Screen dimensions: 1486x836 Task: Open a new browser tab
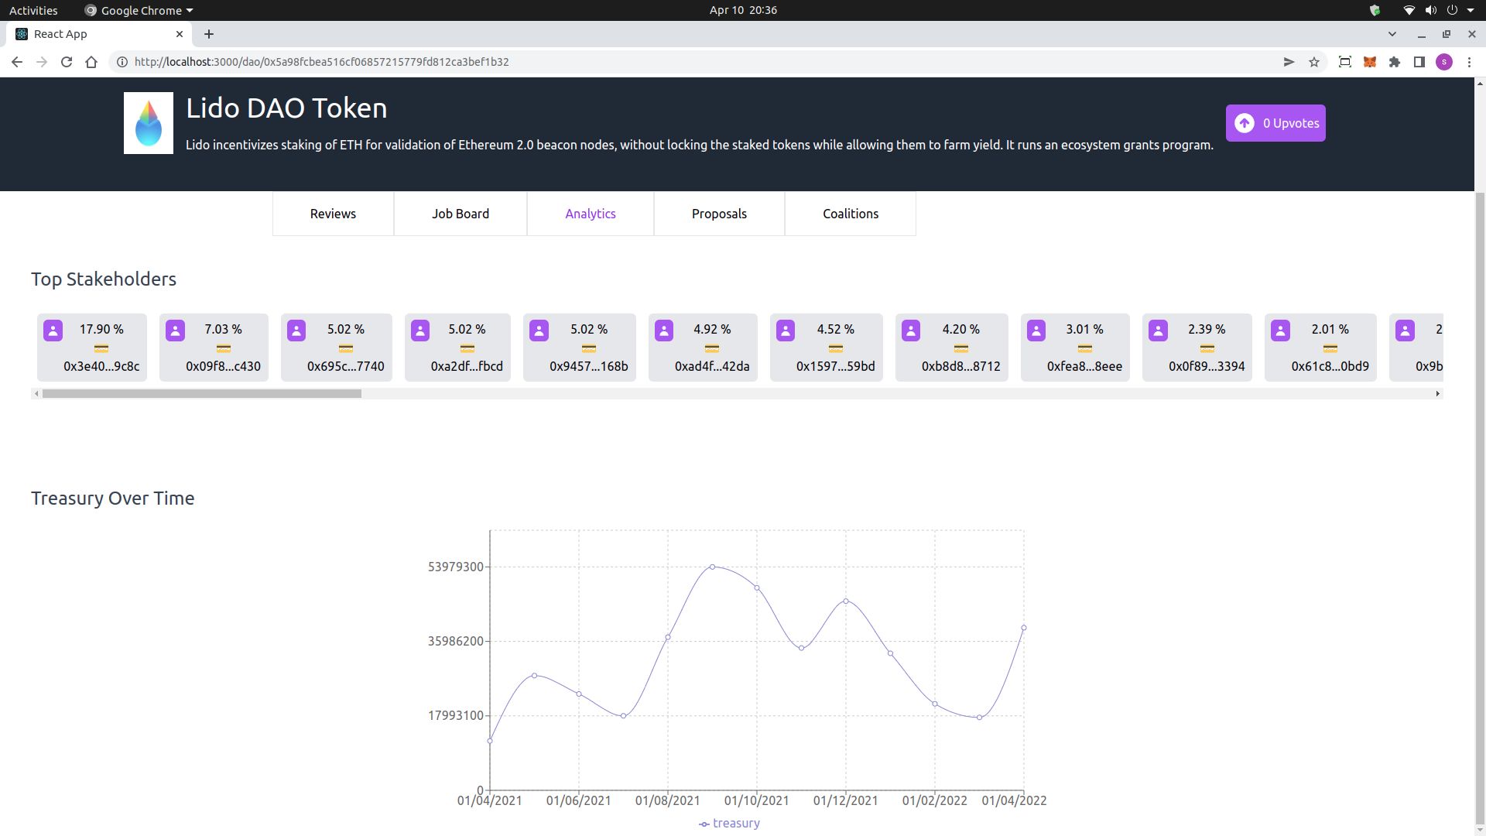coord(209,34)
